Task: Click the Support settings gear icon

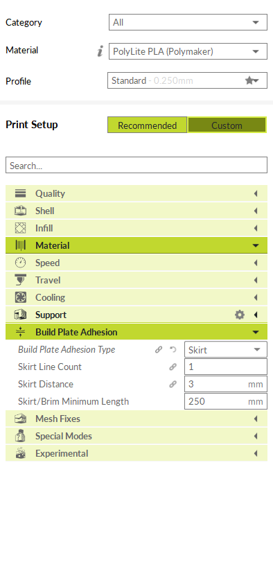Action: coord(239,315)
